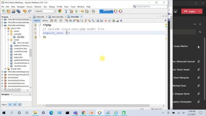Open the File menu

3,6
